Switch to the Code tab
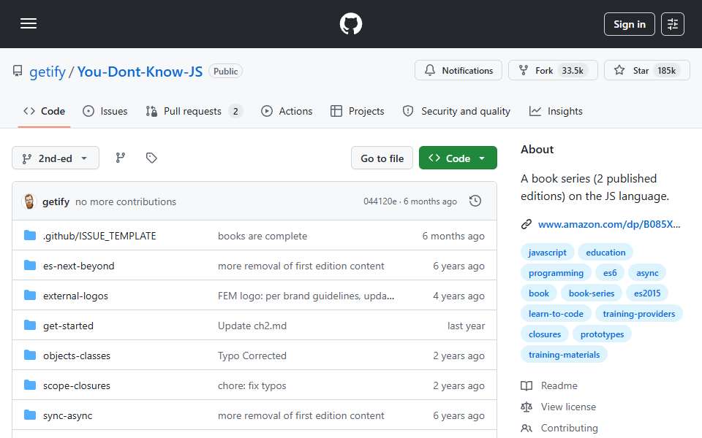The height and width of the screenshot is (438, 702). click(x=45, y=111)
